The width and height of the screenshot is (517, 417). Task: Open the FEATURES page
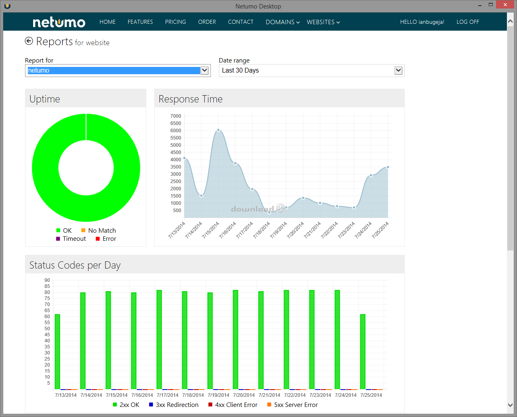140,22
